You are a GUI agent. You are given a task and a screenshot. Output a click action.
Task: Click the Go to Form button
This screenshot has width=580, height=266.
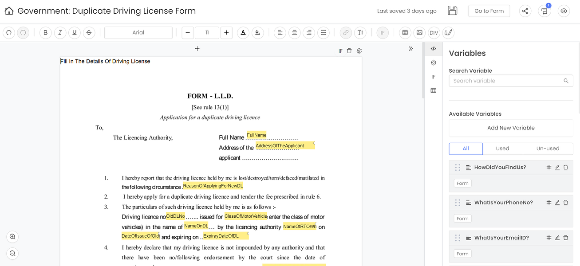coord(489,11)
